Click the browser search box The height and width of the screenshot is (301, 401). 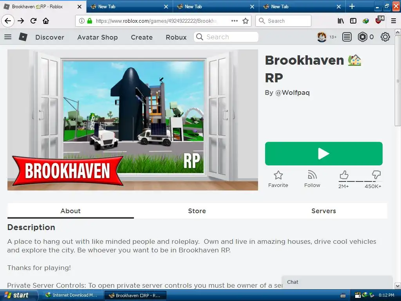point(284,21)
